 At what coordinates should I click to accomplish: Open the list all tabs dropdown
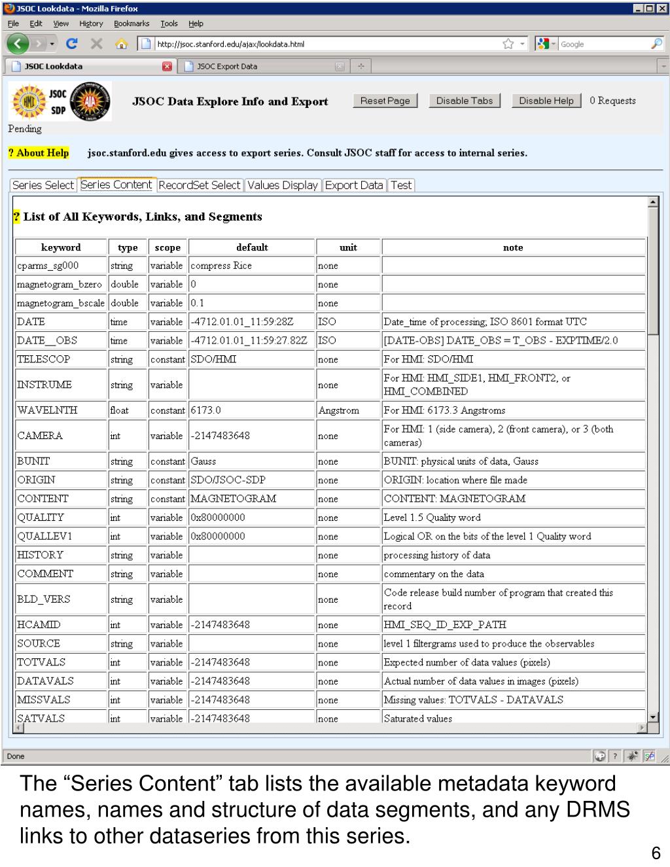tap(663, 66)
